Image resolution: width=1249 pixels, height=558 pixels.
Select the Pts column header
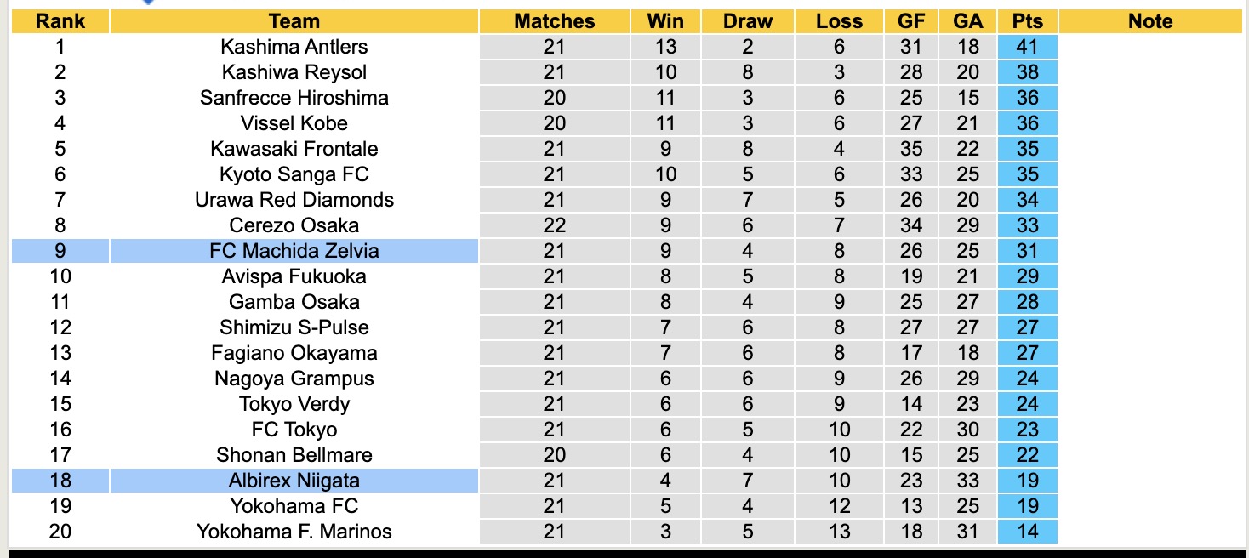pyautogui.click(x=1027, y=21)
